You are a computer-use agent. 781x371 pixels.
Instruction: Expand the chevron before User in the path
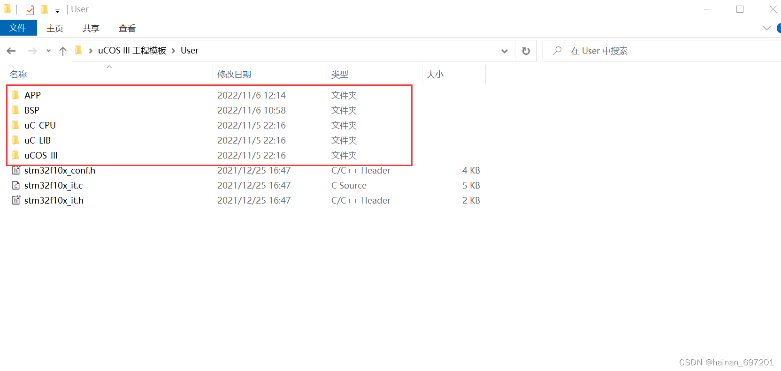click(174, 51)
